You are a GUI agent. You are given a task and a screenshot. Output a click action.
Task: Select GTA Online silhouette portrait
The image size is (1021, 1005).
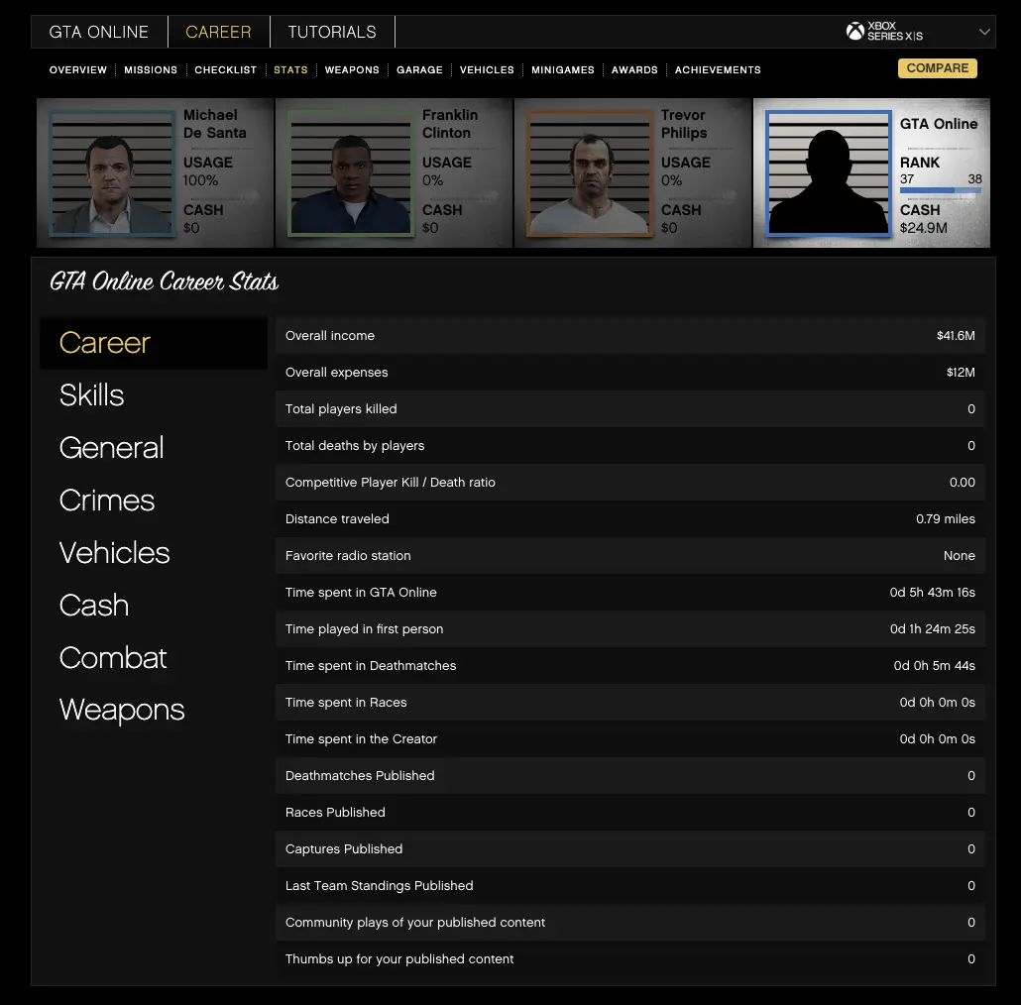(829, 173)
